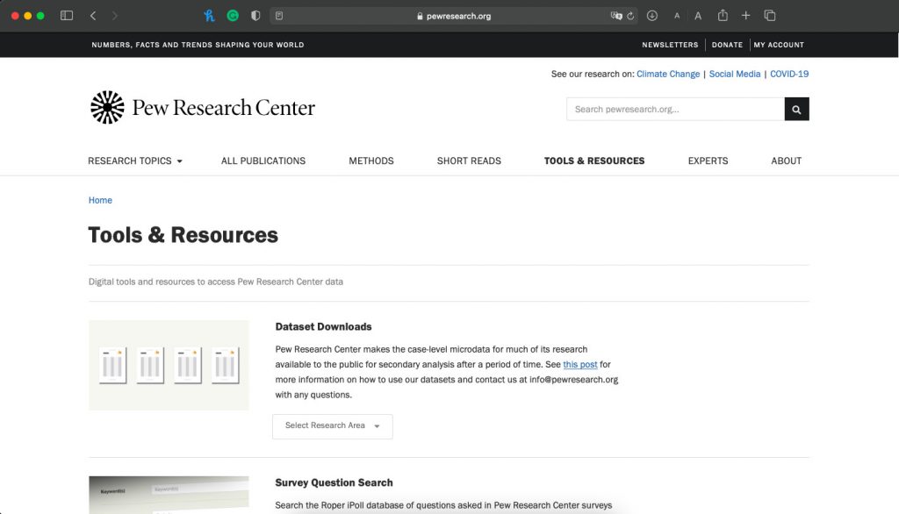
Task: Focus the Search pewresearch.org field
Action: tap(675, 109)
